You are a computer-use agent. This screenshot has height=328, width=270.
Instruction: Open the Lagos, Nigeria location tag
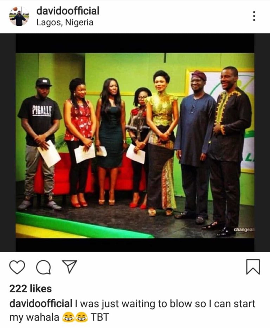coord(65,23)
